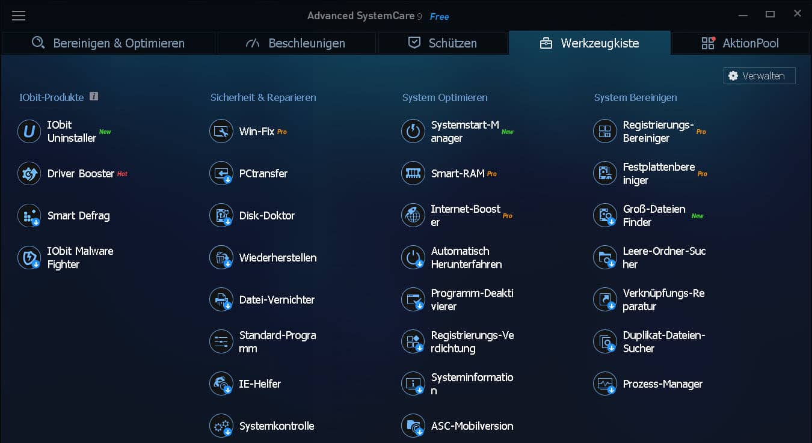Open the Wiederherstellen trash icon
The height and width of the screenshot is (443, 812).
[x=221, y=257]
